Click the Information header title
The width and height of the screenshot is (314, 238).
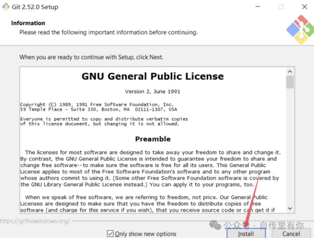pos(28,23)
